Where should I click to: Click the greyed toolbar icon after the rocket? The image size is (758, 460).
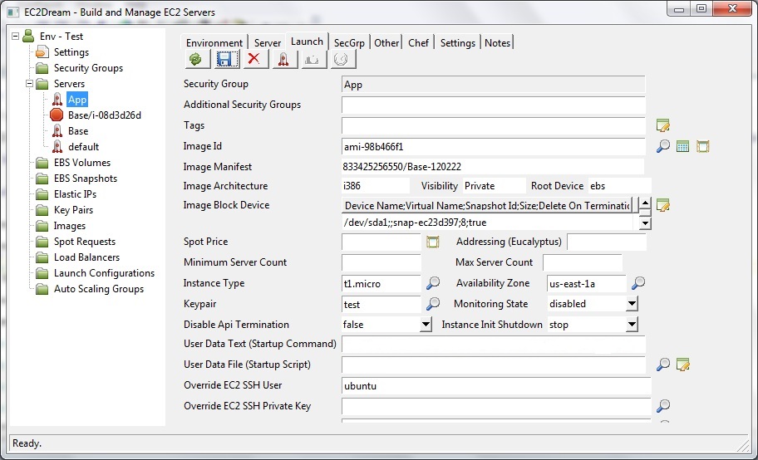[313, 60]
